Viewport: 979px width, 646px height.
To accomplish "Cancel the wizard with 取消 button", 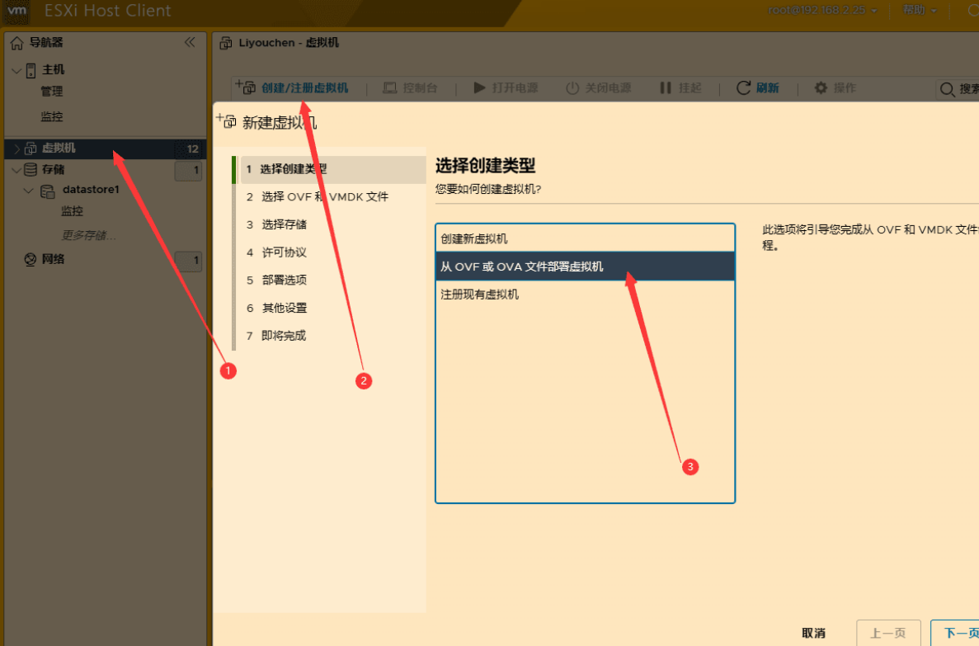I will point(813,632).
